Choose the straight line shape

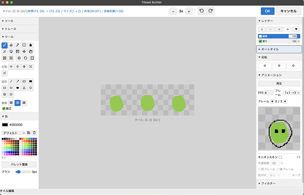[11, 81]
